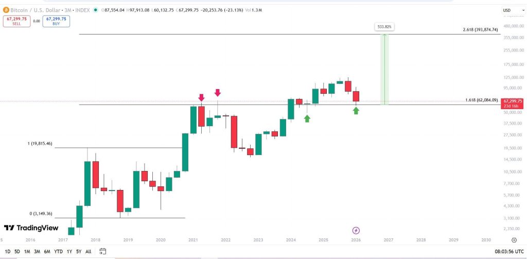Select the green up arrow near 2026
The width and height of the screenshot is (527, 259).
pyautogui.click(x=356, y=110)
